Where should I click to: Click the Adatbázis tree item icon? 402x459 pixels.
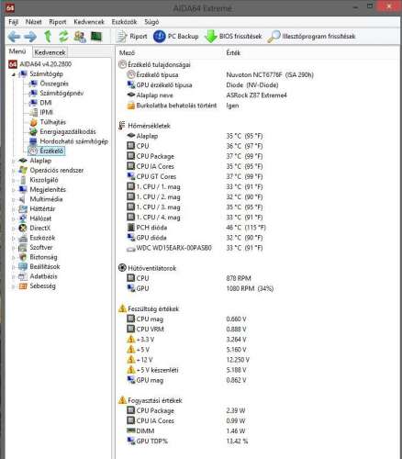click(23, 276)
